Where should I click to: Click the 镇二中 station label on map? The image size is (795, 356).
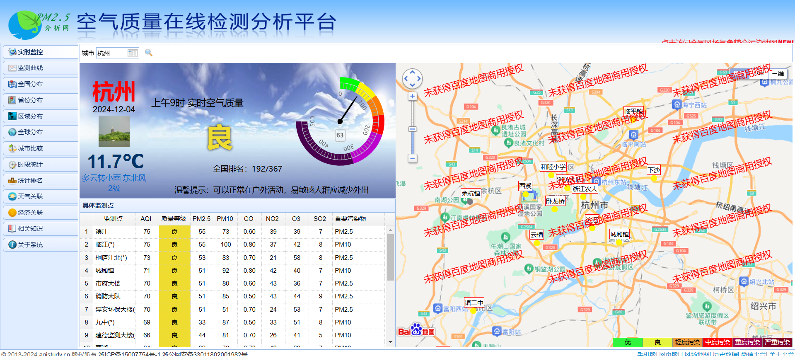click(474, 303)
